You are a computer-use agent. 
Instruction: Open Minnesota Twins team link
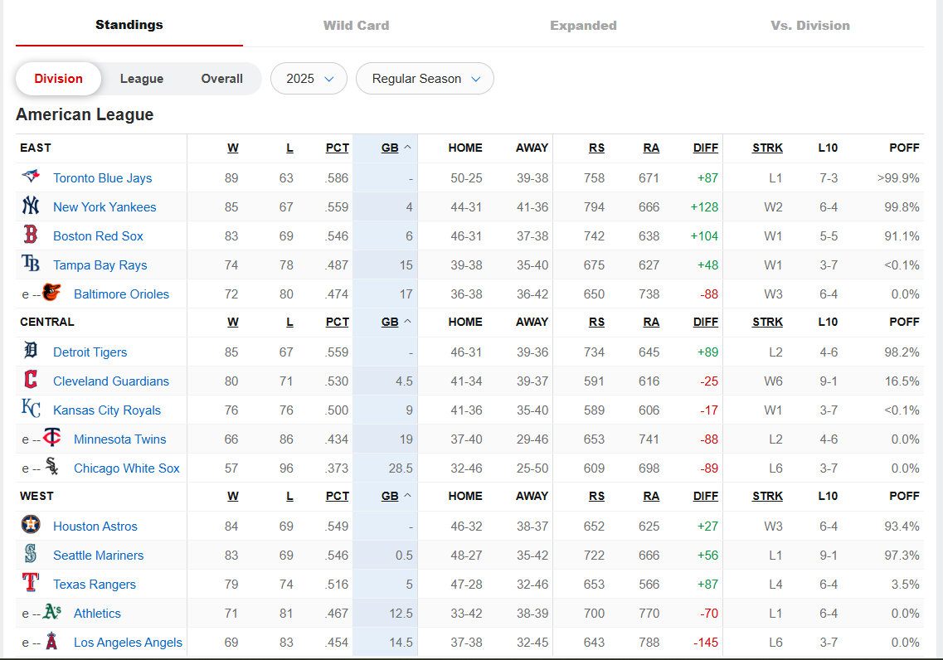coord(119,439)
